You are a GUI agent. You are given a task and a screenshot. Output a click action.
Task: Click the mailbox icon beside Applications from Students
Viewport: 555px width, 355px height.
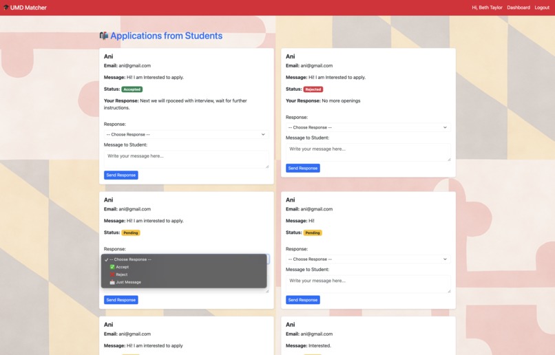(104, 36)
